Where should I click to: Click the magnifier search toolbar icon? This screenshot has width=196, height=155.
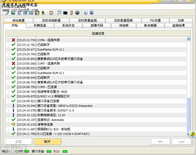click(59, 13)
